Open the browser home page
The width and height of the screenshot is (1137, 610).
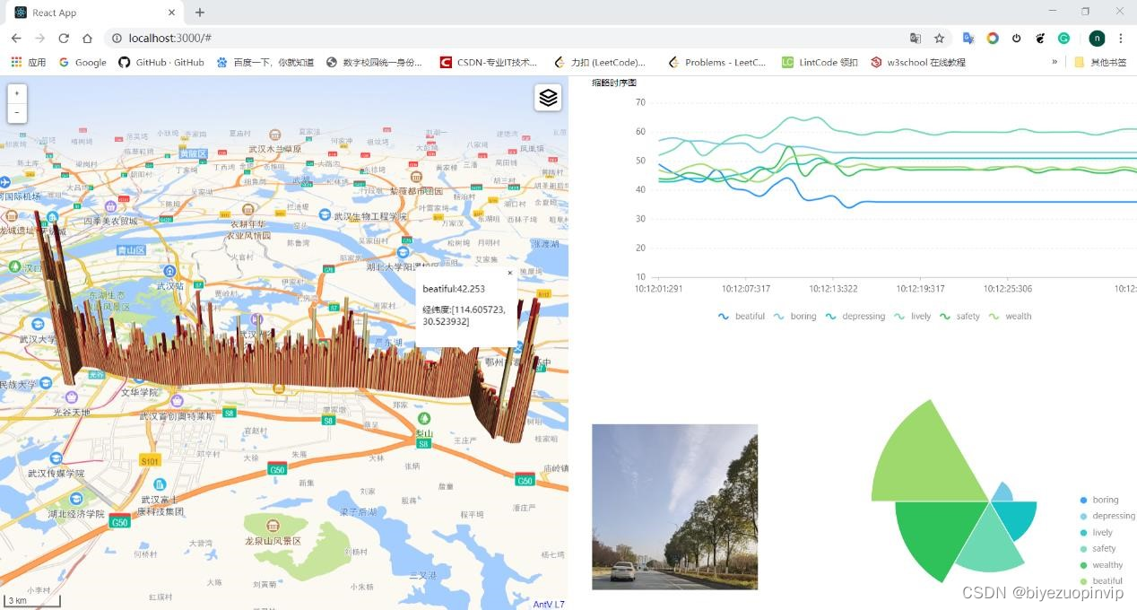point(87,39)
